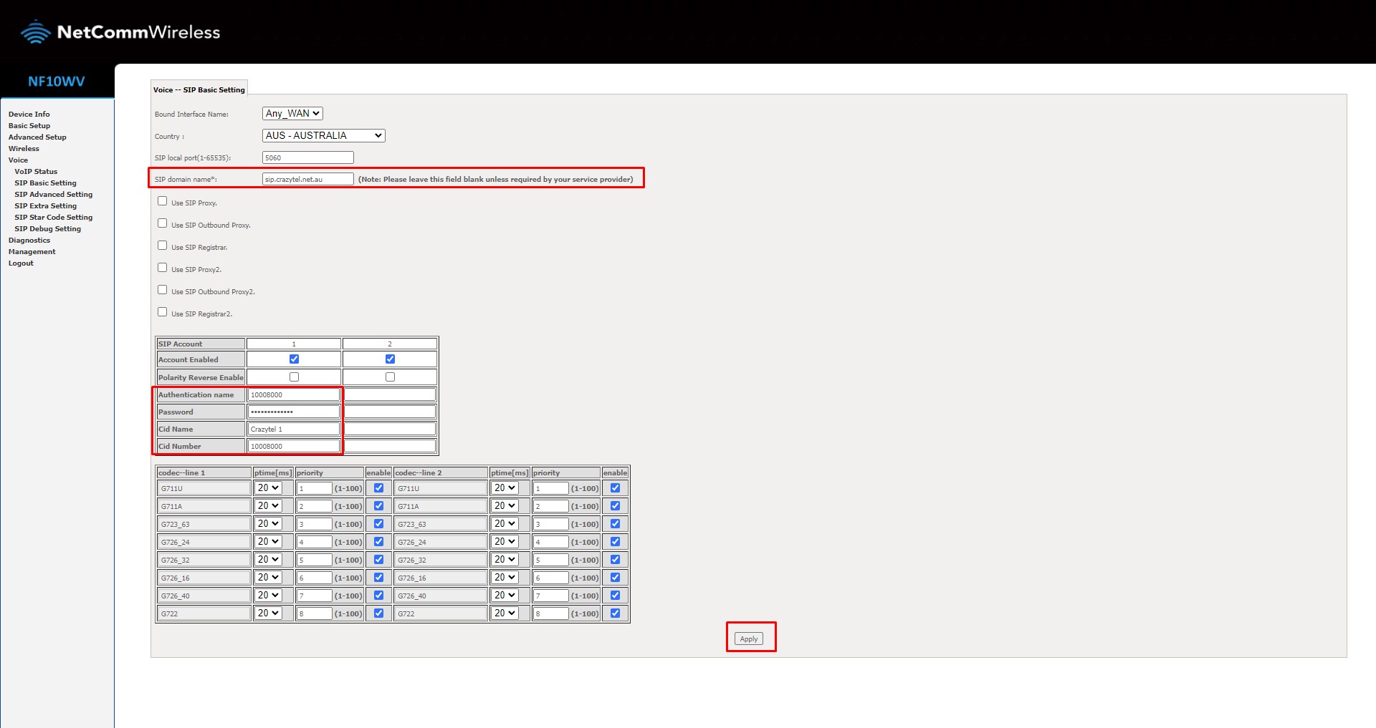Click the SIP local port field
Viewport: 1376px width, 728px height.
(308, 157)
